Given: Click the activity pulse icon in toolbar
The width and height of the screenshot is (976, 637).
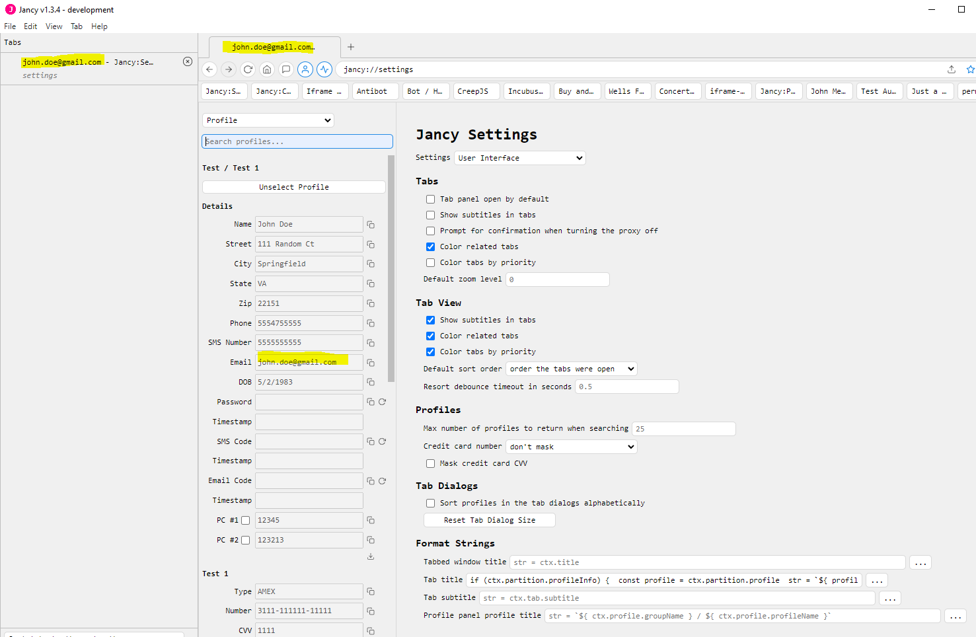Looking at the screenshot, I should coord(324,69).
